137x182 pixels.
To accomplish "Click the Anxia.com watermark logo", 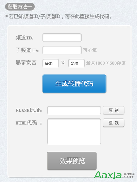I will [114, 175].
